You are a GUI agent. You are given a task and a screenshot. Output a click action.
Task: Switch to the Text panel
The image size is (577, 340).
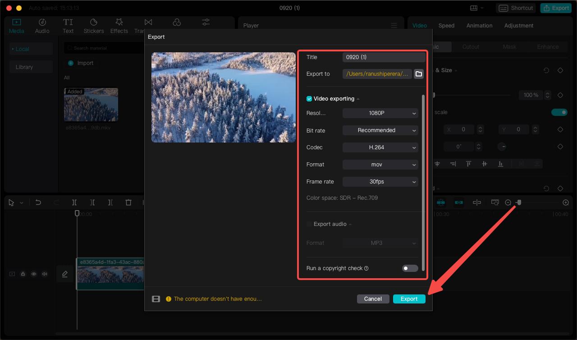[68, 25]
